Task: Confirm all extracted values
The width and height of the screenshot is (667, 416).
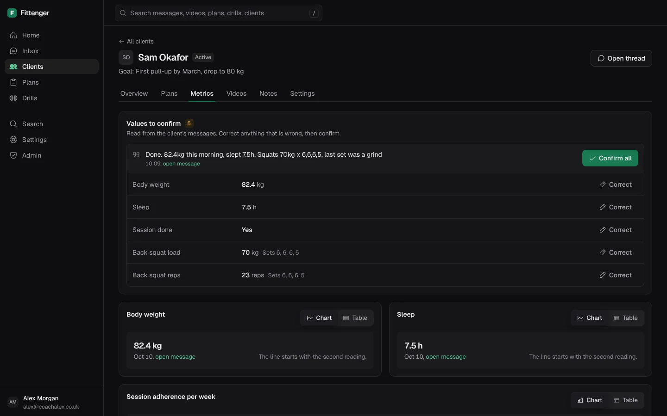Action: point(610,158)
